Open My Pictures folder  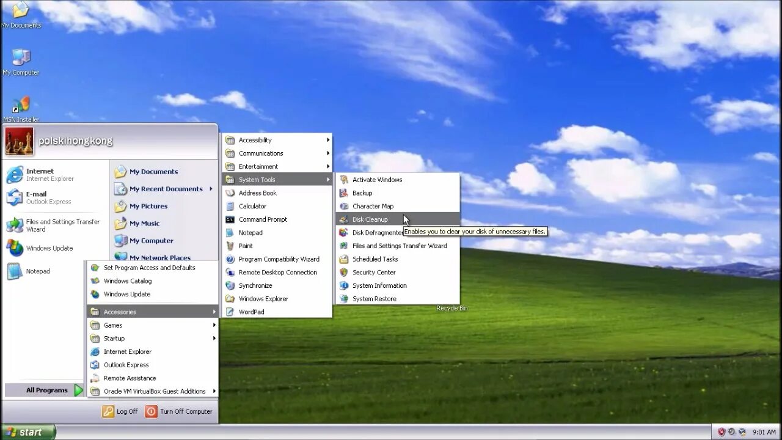pos(164,206)
